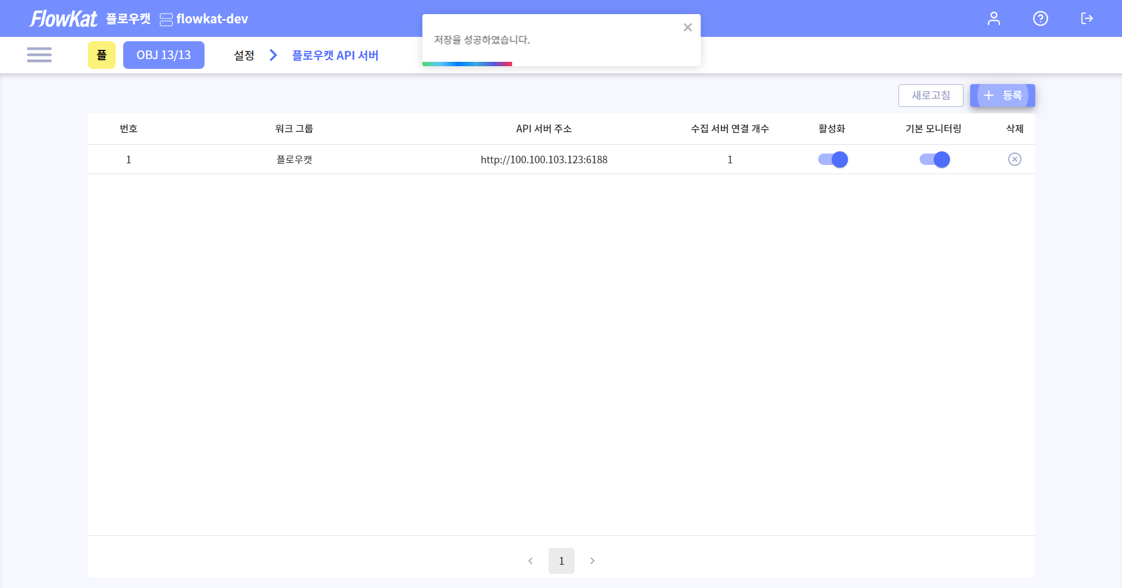Viewport: 1122px width, 588px height.
Task: Click the breadcrumb chevron after 설정
Action: pos(272,55)
